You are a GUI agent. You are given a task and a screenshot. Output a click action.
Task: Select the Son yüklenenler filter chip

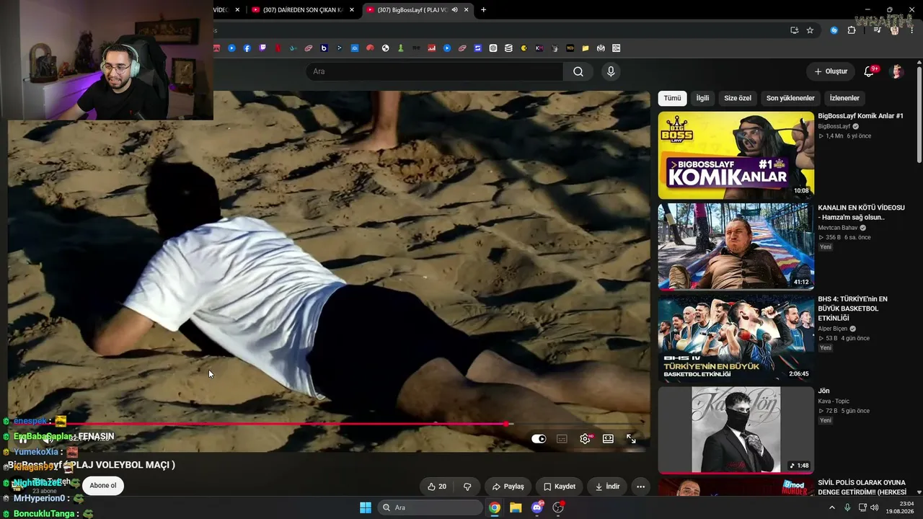pos(790,98)
